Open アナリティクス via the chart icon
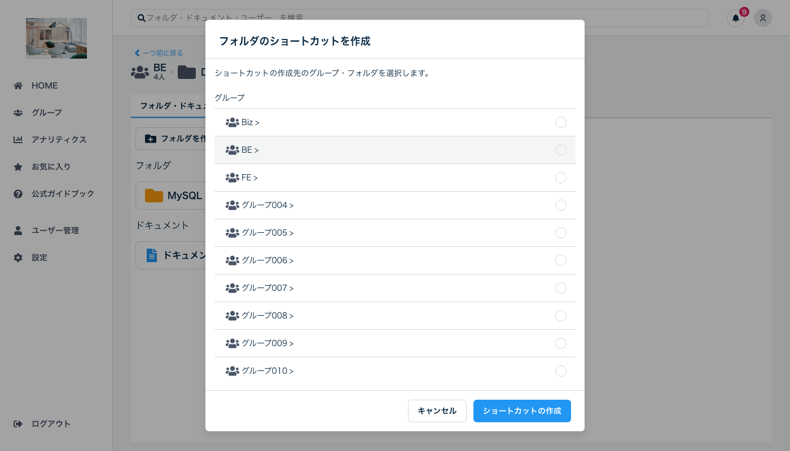 pos(18,139)
